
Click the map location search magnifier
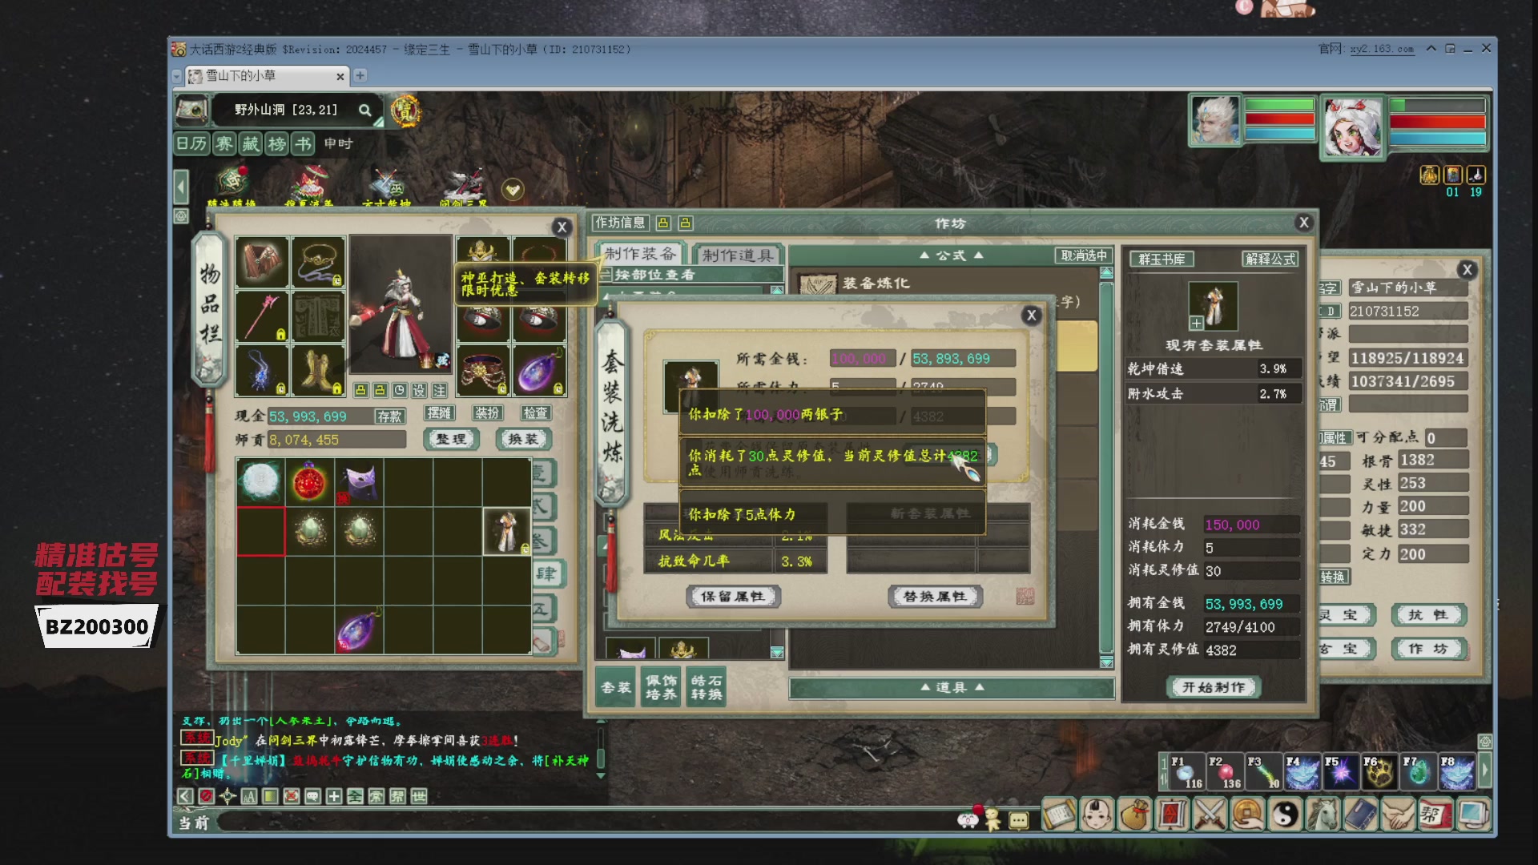(x=365, y=111)
